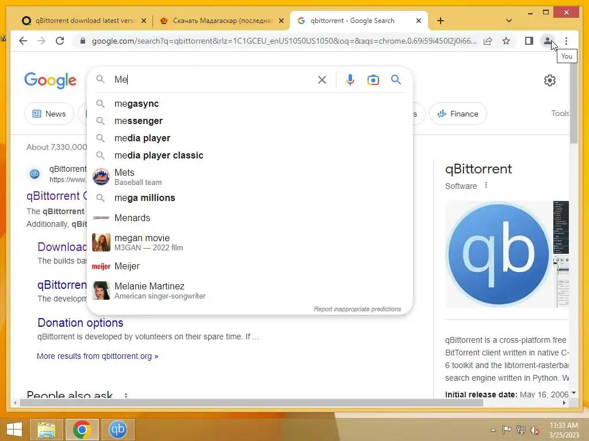Click the large qBittorrent logo image
This screenshot has height=441, width=589.
click(499, 254)
